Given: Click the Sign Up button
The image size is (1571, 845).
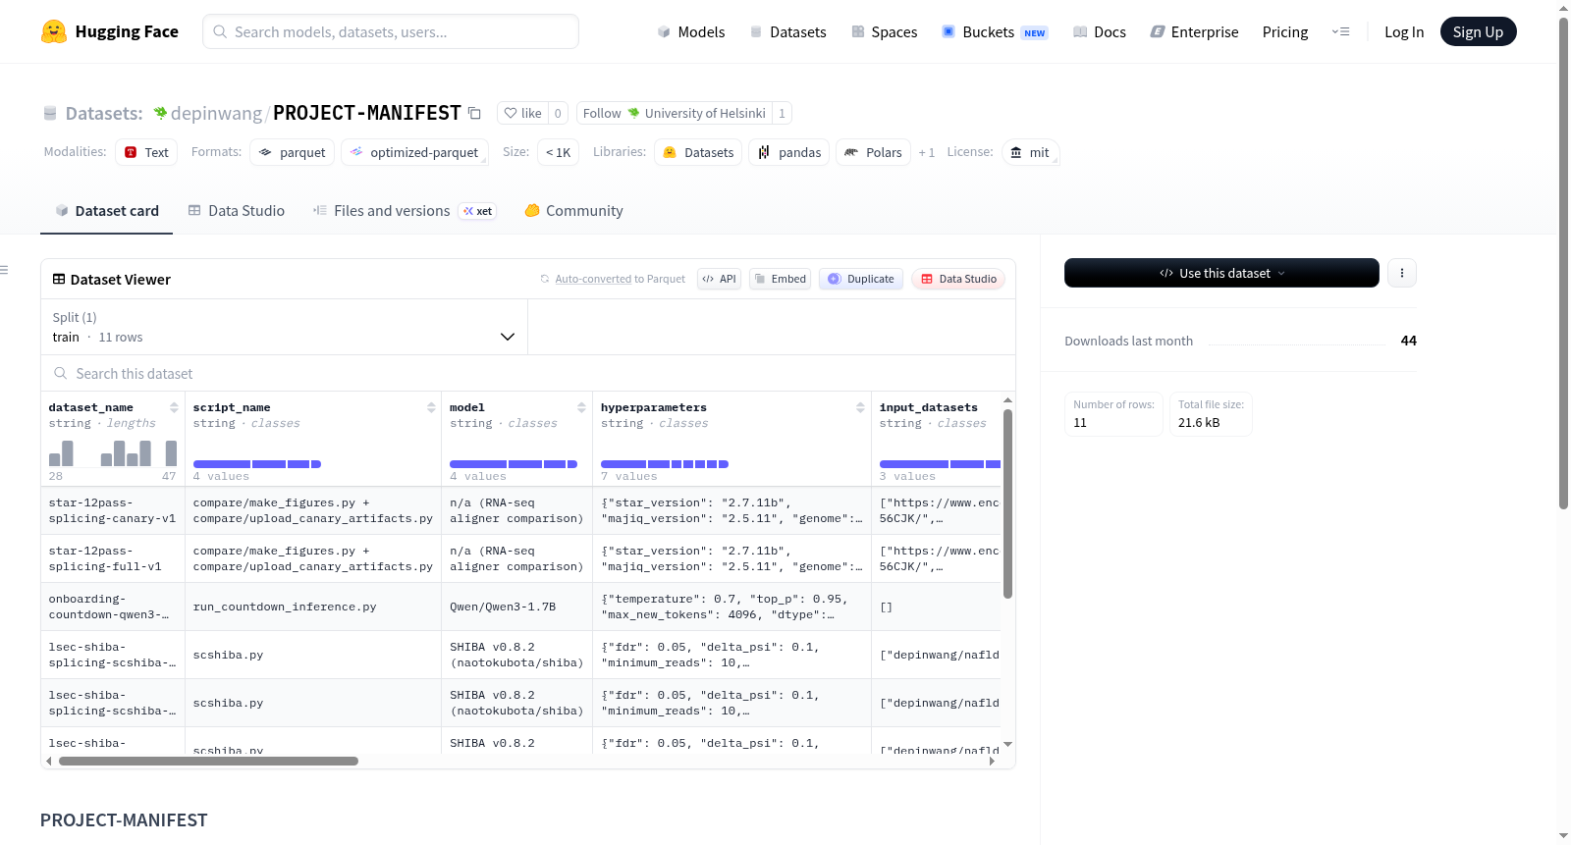Looking at the screenshot, I should pos(1478,31).
